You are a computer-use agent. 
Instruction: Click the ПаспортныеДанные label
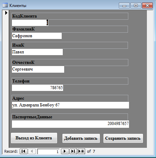click(x=70, y=117)
